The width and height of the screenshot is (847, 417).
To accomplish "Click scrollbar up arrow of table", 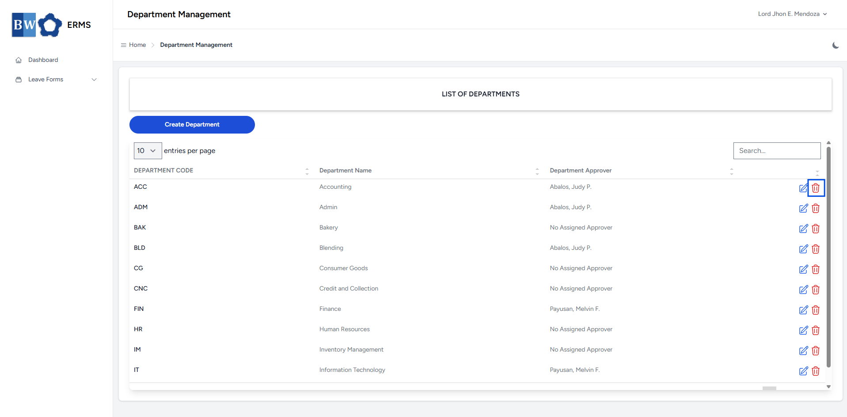I will click(828, 143).
